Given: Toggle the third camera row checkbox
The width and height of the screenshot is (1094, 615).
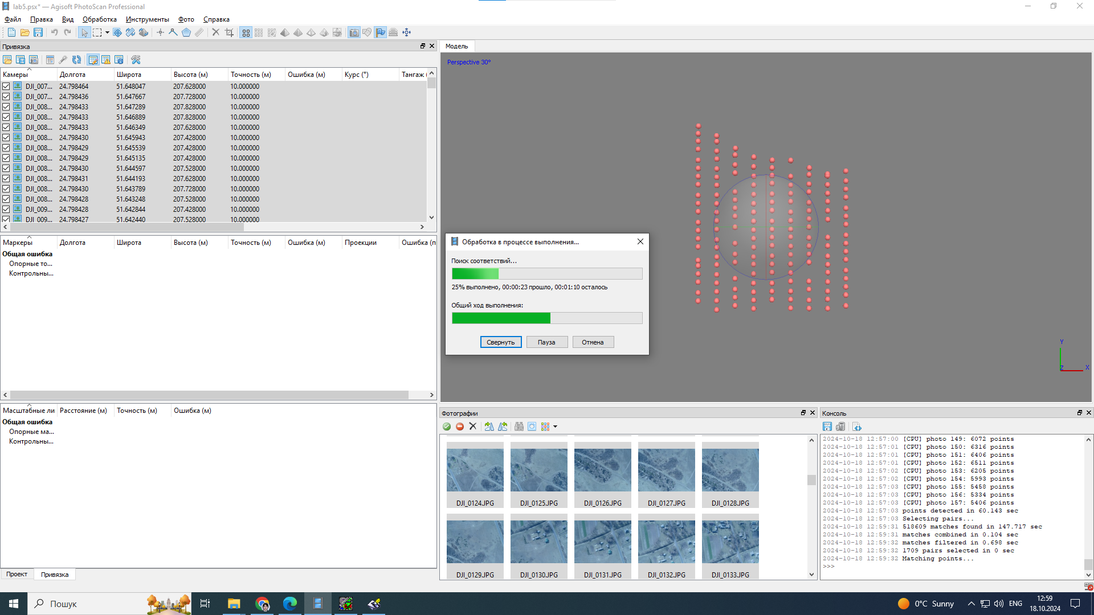Looking at the screenshot, I should coord(6,107).
